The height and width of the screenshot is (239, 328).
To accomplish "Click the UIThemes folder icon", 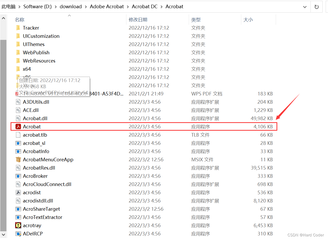I will pyautogui.click(x=18, y=44).
